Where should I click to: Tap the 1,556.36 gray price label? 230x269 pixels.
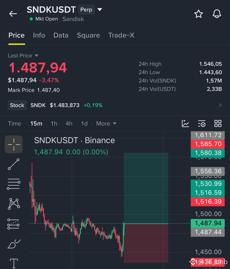(208, 171)
